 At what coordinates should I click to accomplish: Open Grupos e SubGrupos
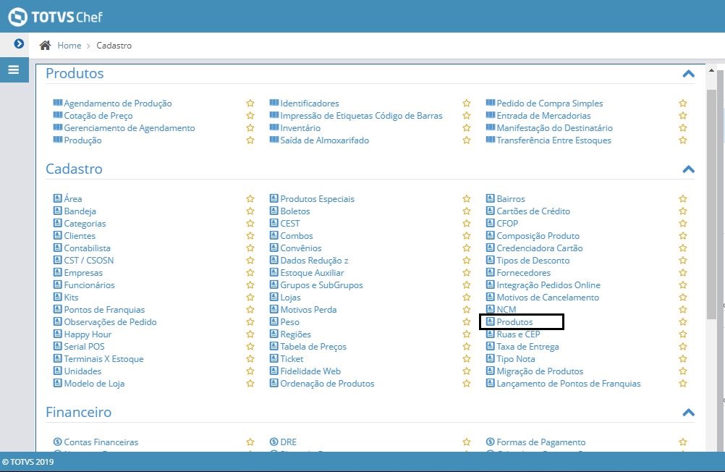click(321, 285)
